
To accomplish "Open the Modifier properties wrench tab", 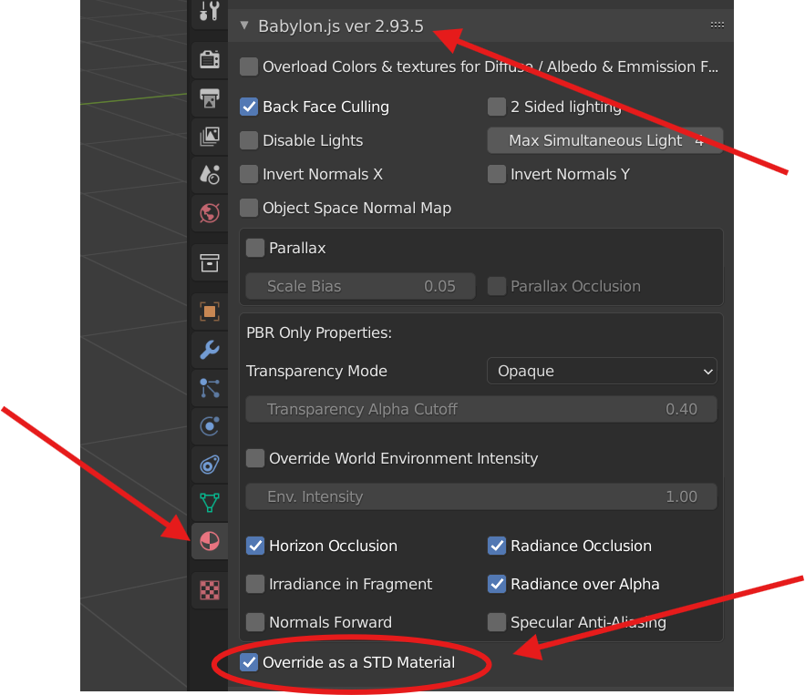I will point(210,350).
